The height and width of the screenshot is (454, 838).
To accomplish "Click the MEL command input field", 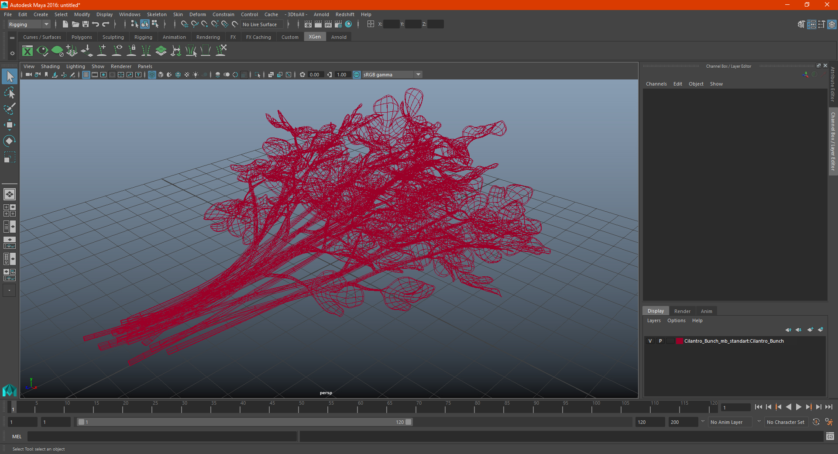I will (x=162, y=437).
